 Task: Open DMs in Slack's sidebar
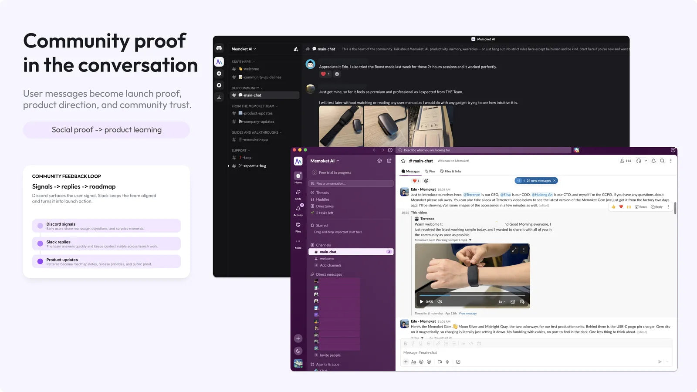click(298, 194)
